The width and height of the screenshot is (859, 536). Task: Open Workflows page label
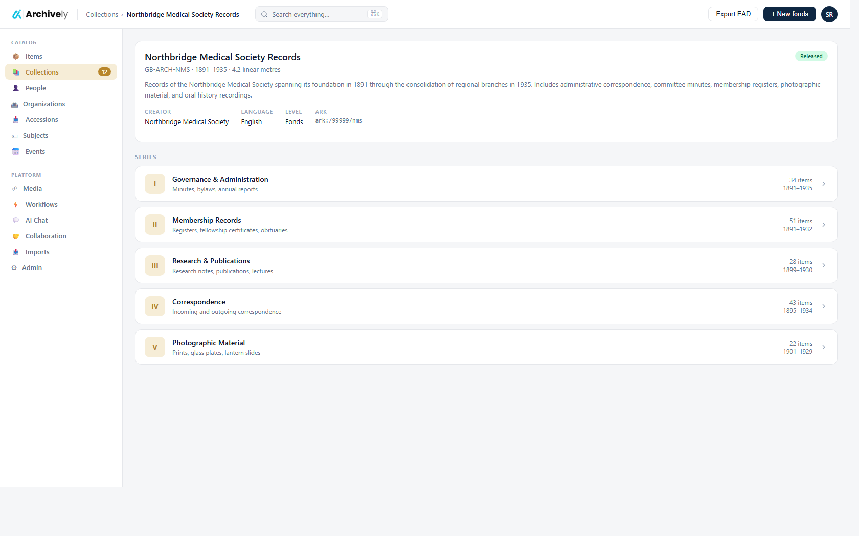41,205
